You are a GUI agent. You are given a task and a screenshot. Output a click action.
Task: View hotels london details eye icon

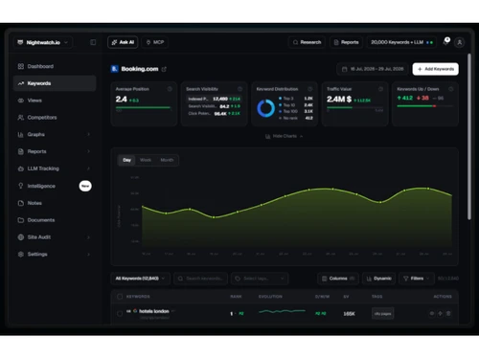tap(432, 314)
